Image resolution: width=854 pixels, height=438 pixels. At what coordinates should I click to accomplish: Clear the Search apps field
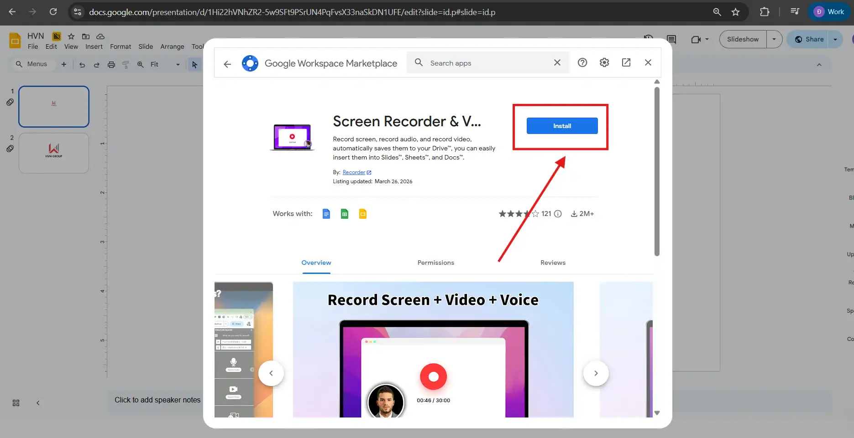pos(557,63)
